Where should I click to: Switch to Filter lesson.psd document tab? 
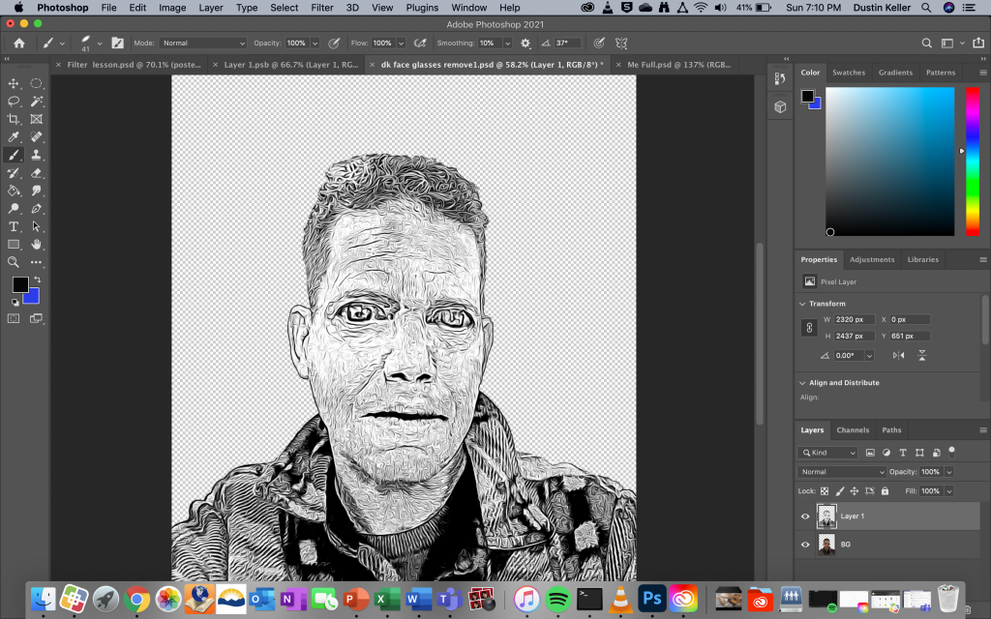click(131, 65)
